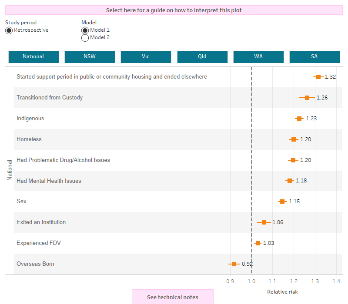
Task: Switch to the NSW tab
Action: point(90,56)
